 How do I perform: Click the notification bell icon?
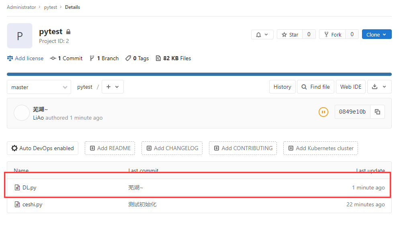pos(258,35)
